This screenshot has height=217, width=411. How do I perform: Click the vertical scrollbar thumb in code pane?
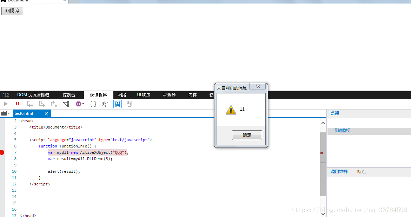323,164
